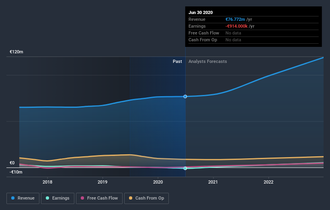330x210 pixels.
Task: Toggle the Cash From Op legend button
Action: click(146, 198)
